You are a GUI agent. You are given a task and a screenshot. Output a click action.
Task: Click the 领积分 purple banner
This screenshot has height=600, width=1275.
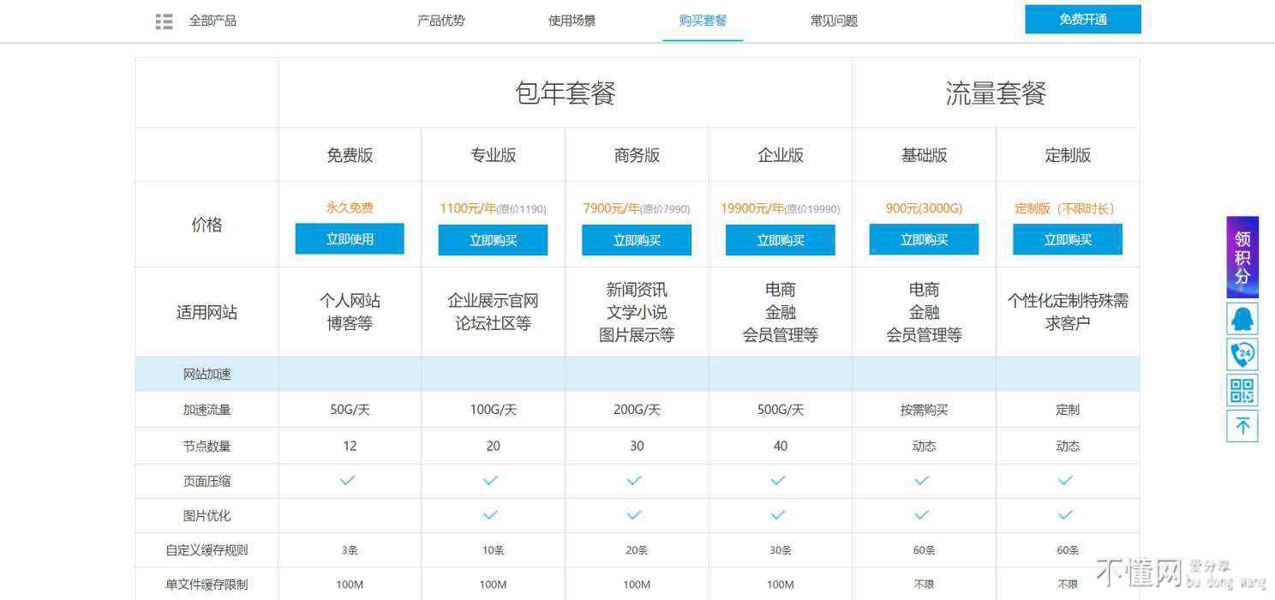click(1242, 257)
